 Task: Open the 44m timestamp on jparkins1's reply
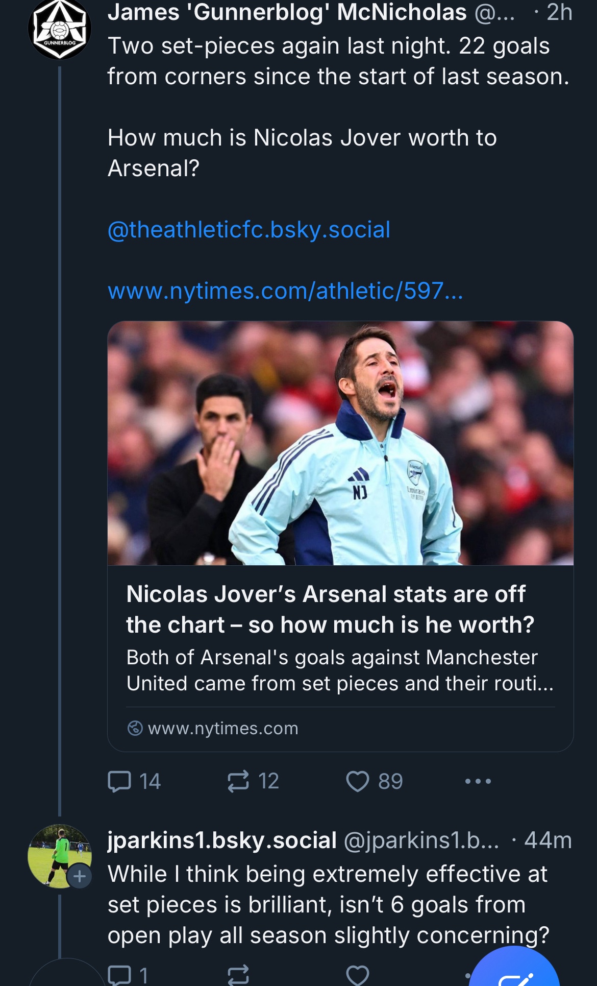tap(548, 840)
